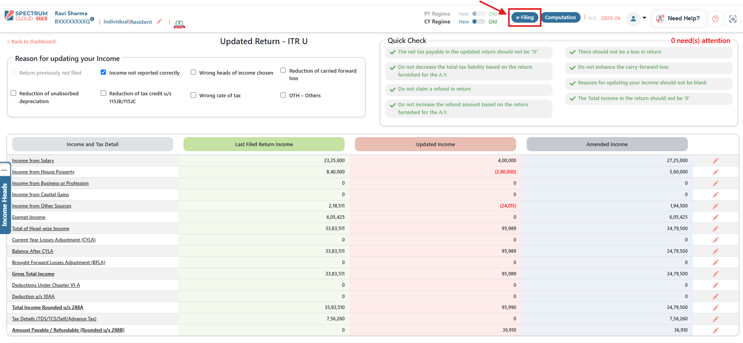Viewport: 743px width, 343px height.
Task: Open Income from Salary link
Action: [33, 161]
